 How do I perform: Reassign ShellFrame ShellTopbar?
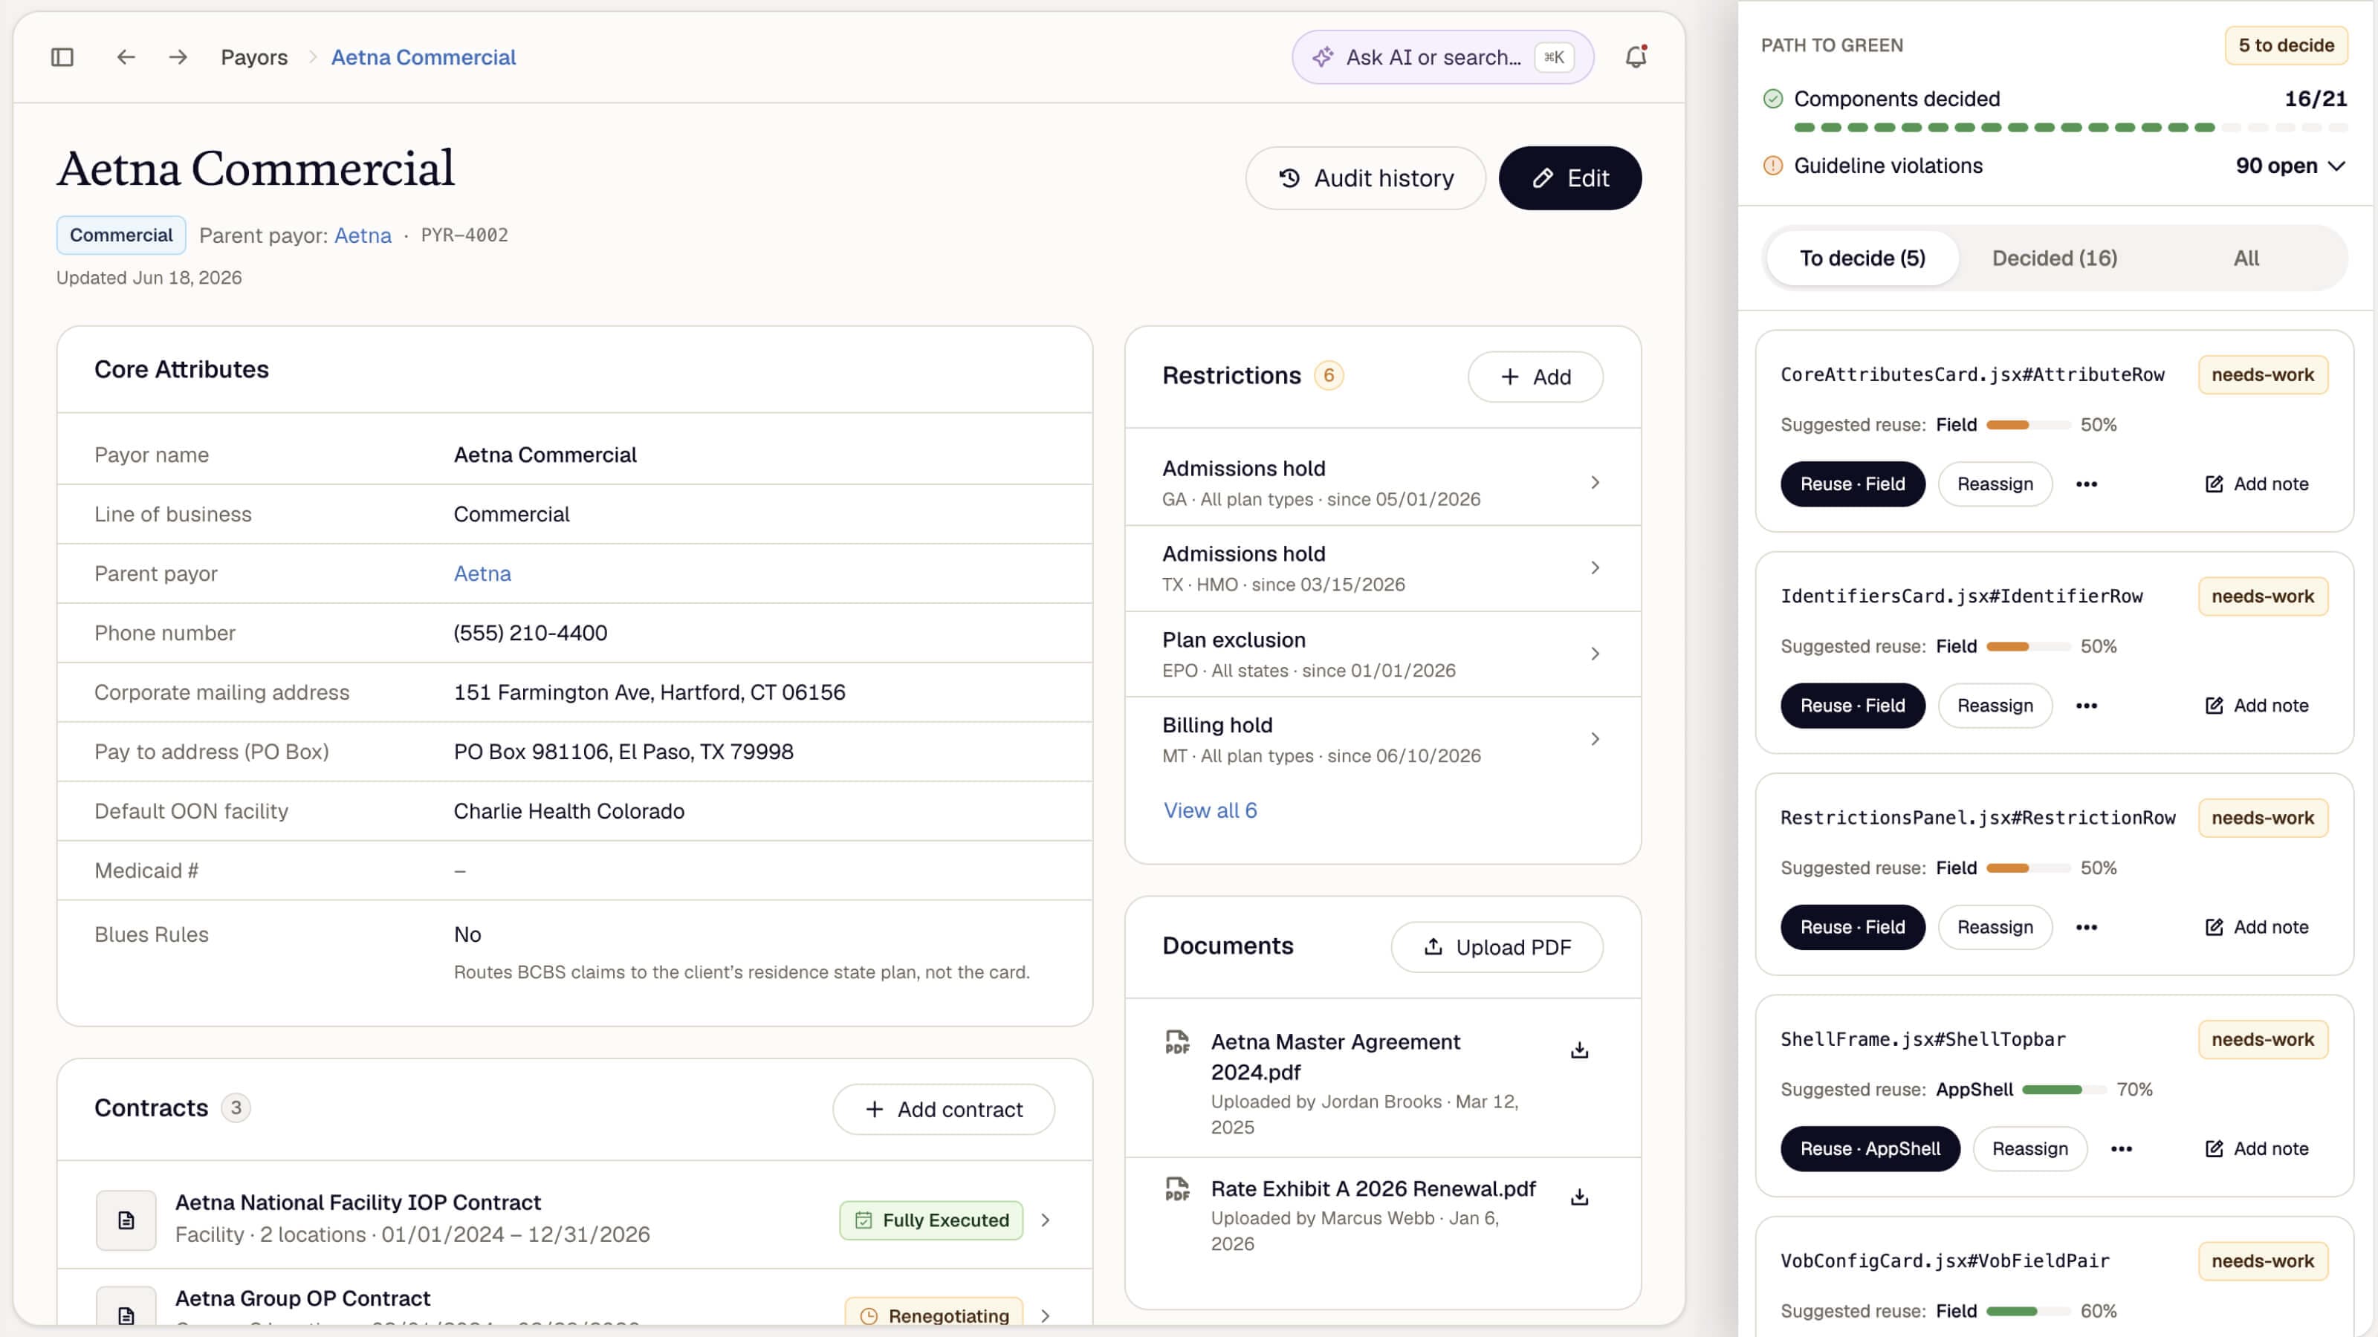click(2030, 1149)
